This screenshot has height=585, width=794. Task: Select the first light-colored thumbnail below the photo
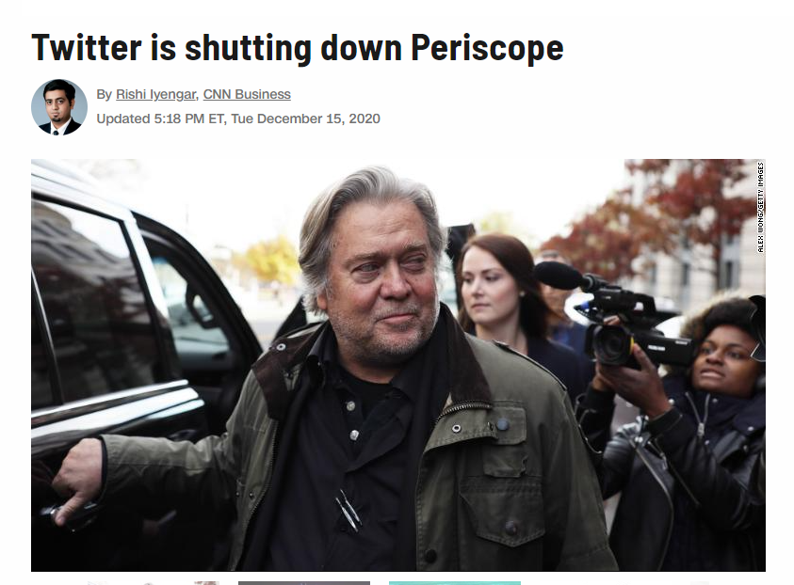(x=153, y=583)
